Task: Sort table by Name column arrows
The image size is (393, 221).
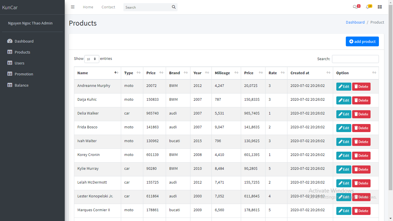Action: tap(116, 73)
